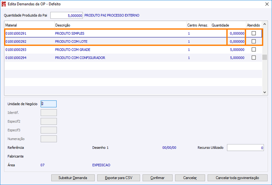Click Exportar para CSV button
This screenshot has height=185, width=272.
click(119, 178)
